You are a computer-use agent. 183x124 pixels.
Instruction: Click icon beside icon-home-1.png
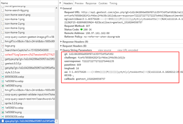click(3, 19)
